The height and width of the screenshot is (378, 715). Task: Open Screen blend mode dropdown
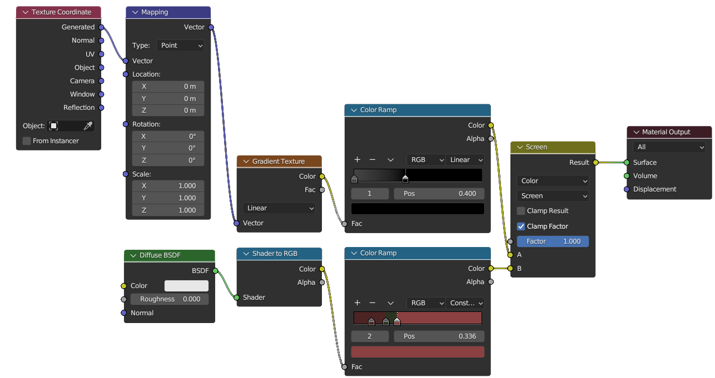[x=553, y=196]
